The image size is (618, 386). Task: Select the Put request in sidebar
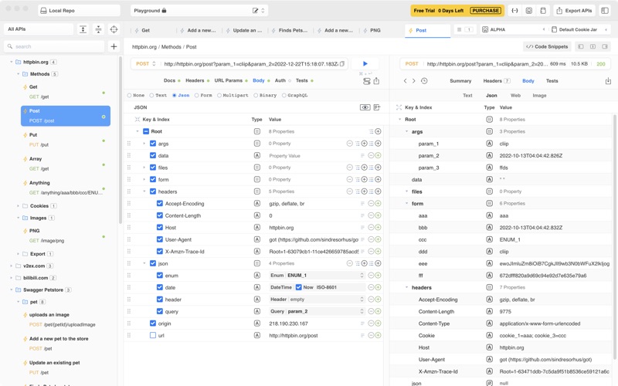pyautogui.click(x=65, y=140)
